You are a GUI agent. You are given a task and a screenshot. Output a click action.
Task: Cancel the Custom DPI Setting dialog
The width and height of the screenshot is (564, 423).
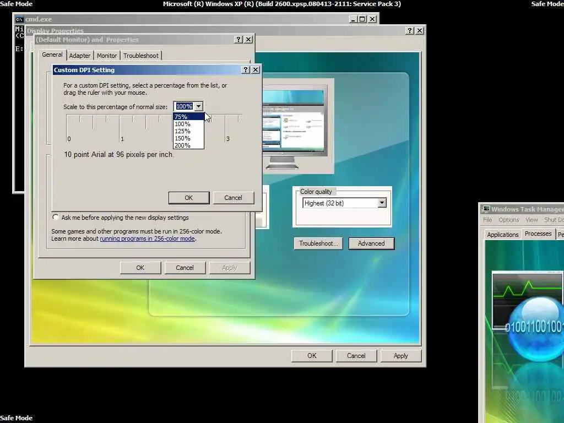click(233, 198)
